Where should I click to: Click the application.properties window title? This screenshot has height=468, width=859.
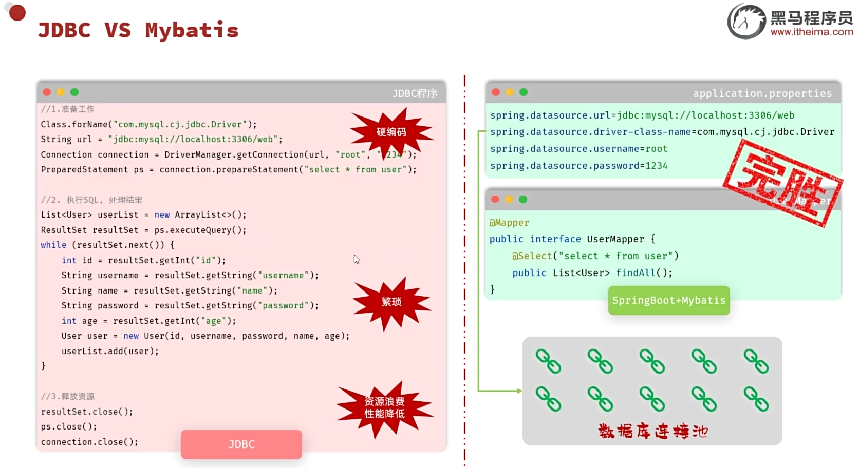pos(762,93)
